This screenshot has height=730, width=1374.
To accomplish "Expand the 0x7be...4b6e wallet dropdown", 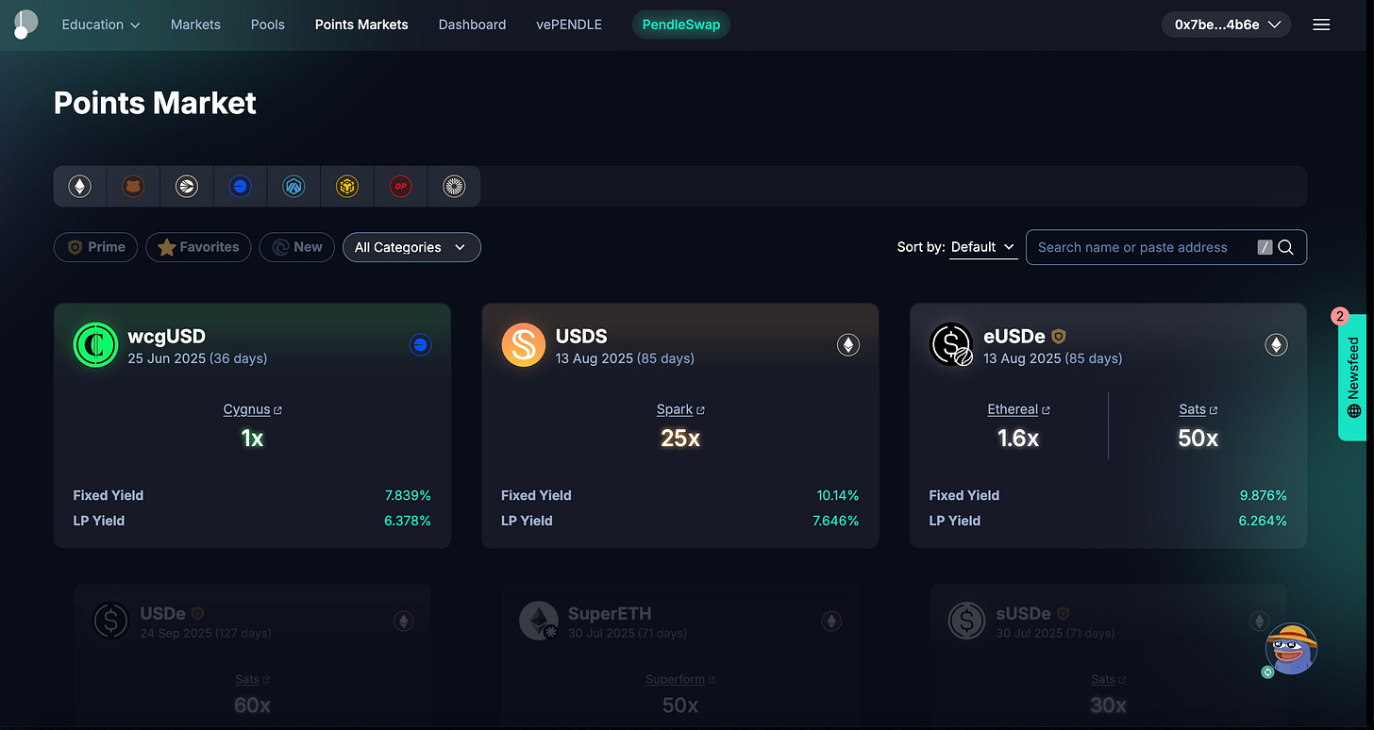I will 1226,25.
